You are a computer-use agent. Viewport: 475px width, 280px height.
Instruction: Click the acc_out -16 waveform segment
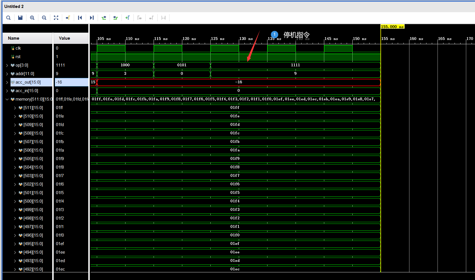tap(238, 82)
